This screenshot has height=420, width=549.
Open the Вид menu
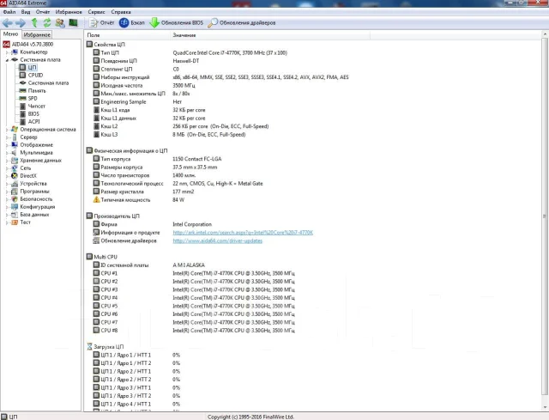click(26, 12)
